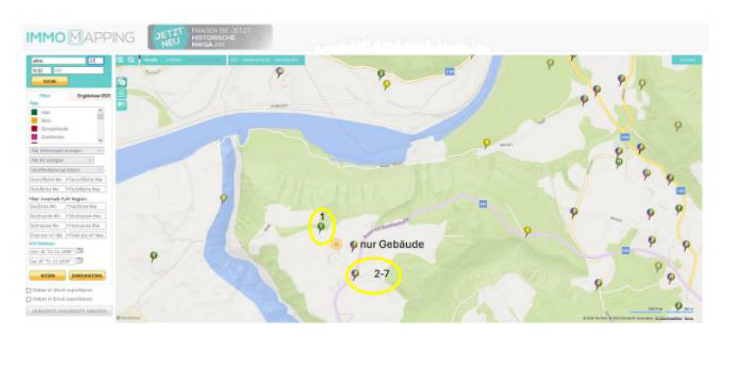
Task: Open the Ergebnisse results tab
Action: click(94, 95)
